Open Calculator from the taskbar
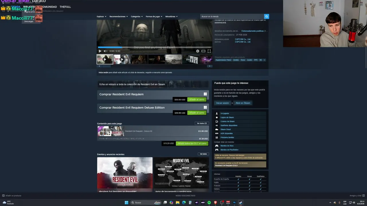 190,203
